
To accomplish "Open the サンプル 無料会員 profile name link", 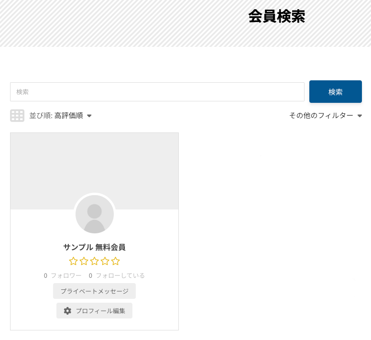I will point(94,247).
